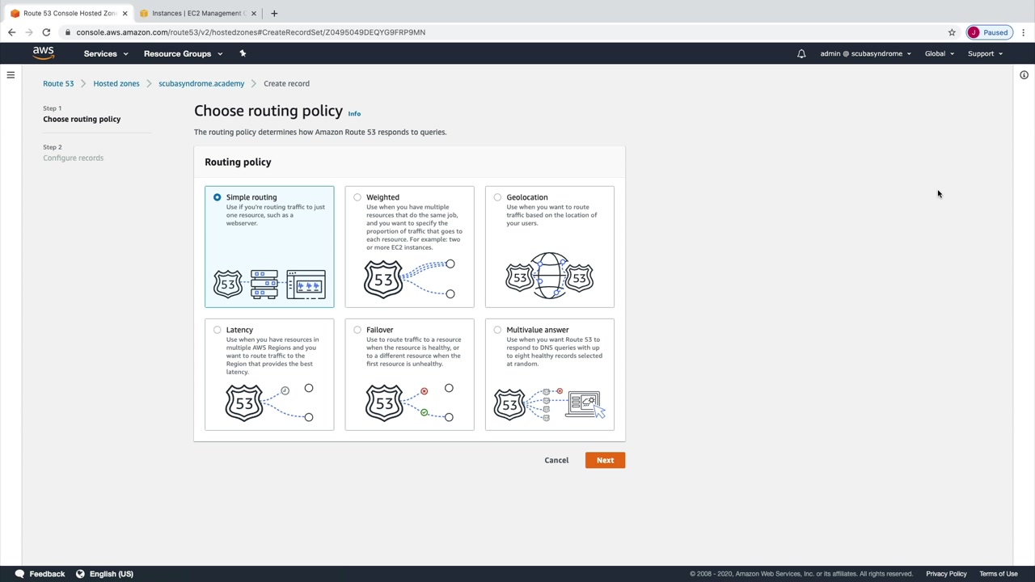Go to Route 53 breadcrumb link

[58, 83]
